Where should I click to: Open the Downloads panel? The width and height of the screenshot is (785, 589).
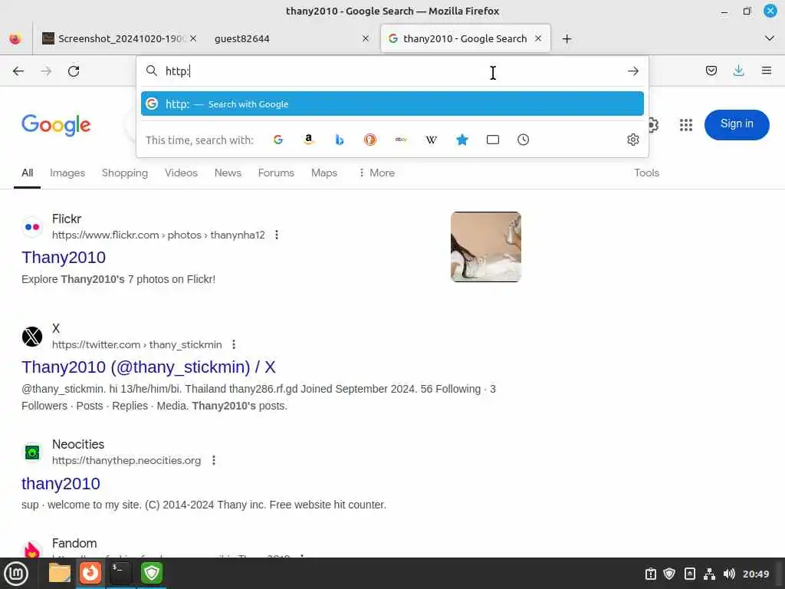pos(738,71)
